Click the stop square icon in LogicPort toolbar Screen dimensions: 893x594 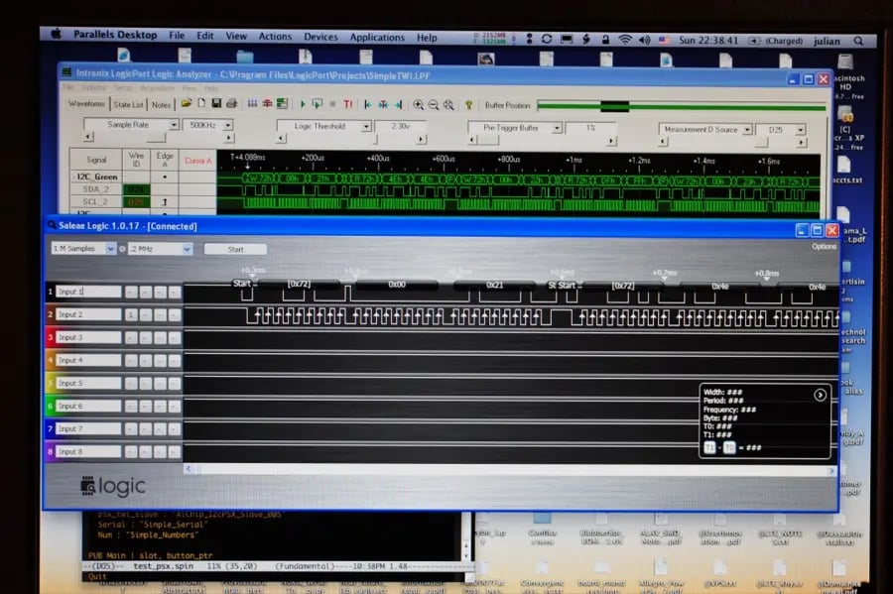332,104
